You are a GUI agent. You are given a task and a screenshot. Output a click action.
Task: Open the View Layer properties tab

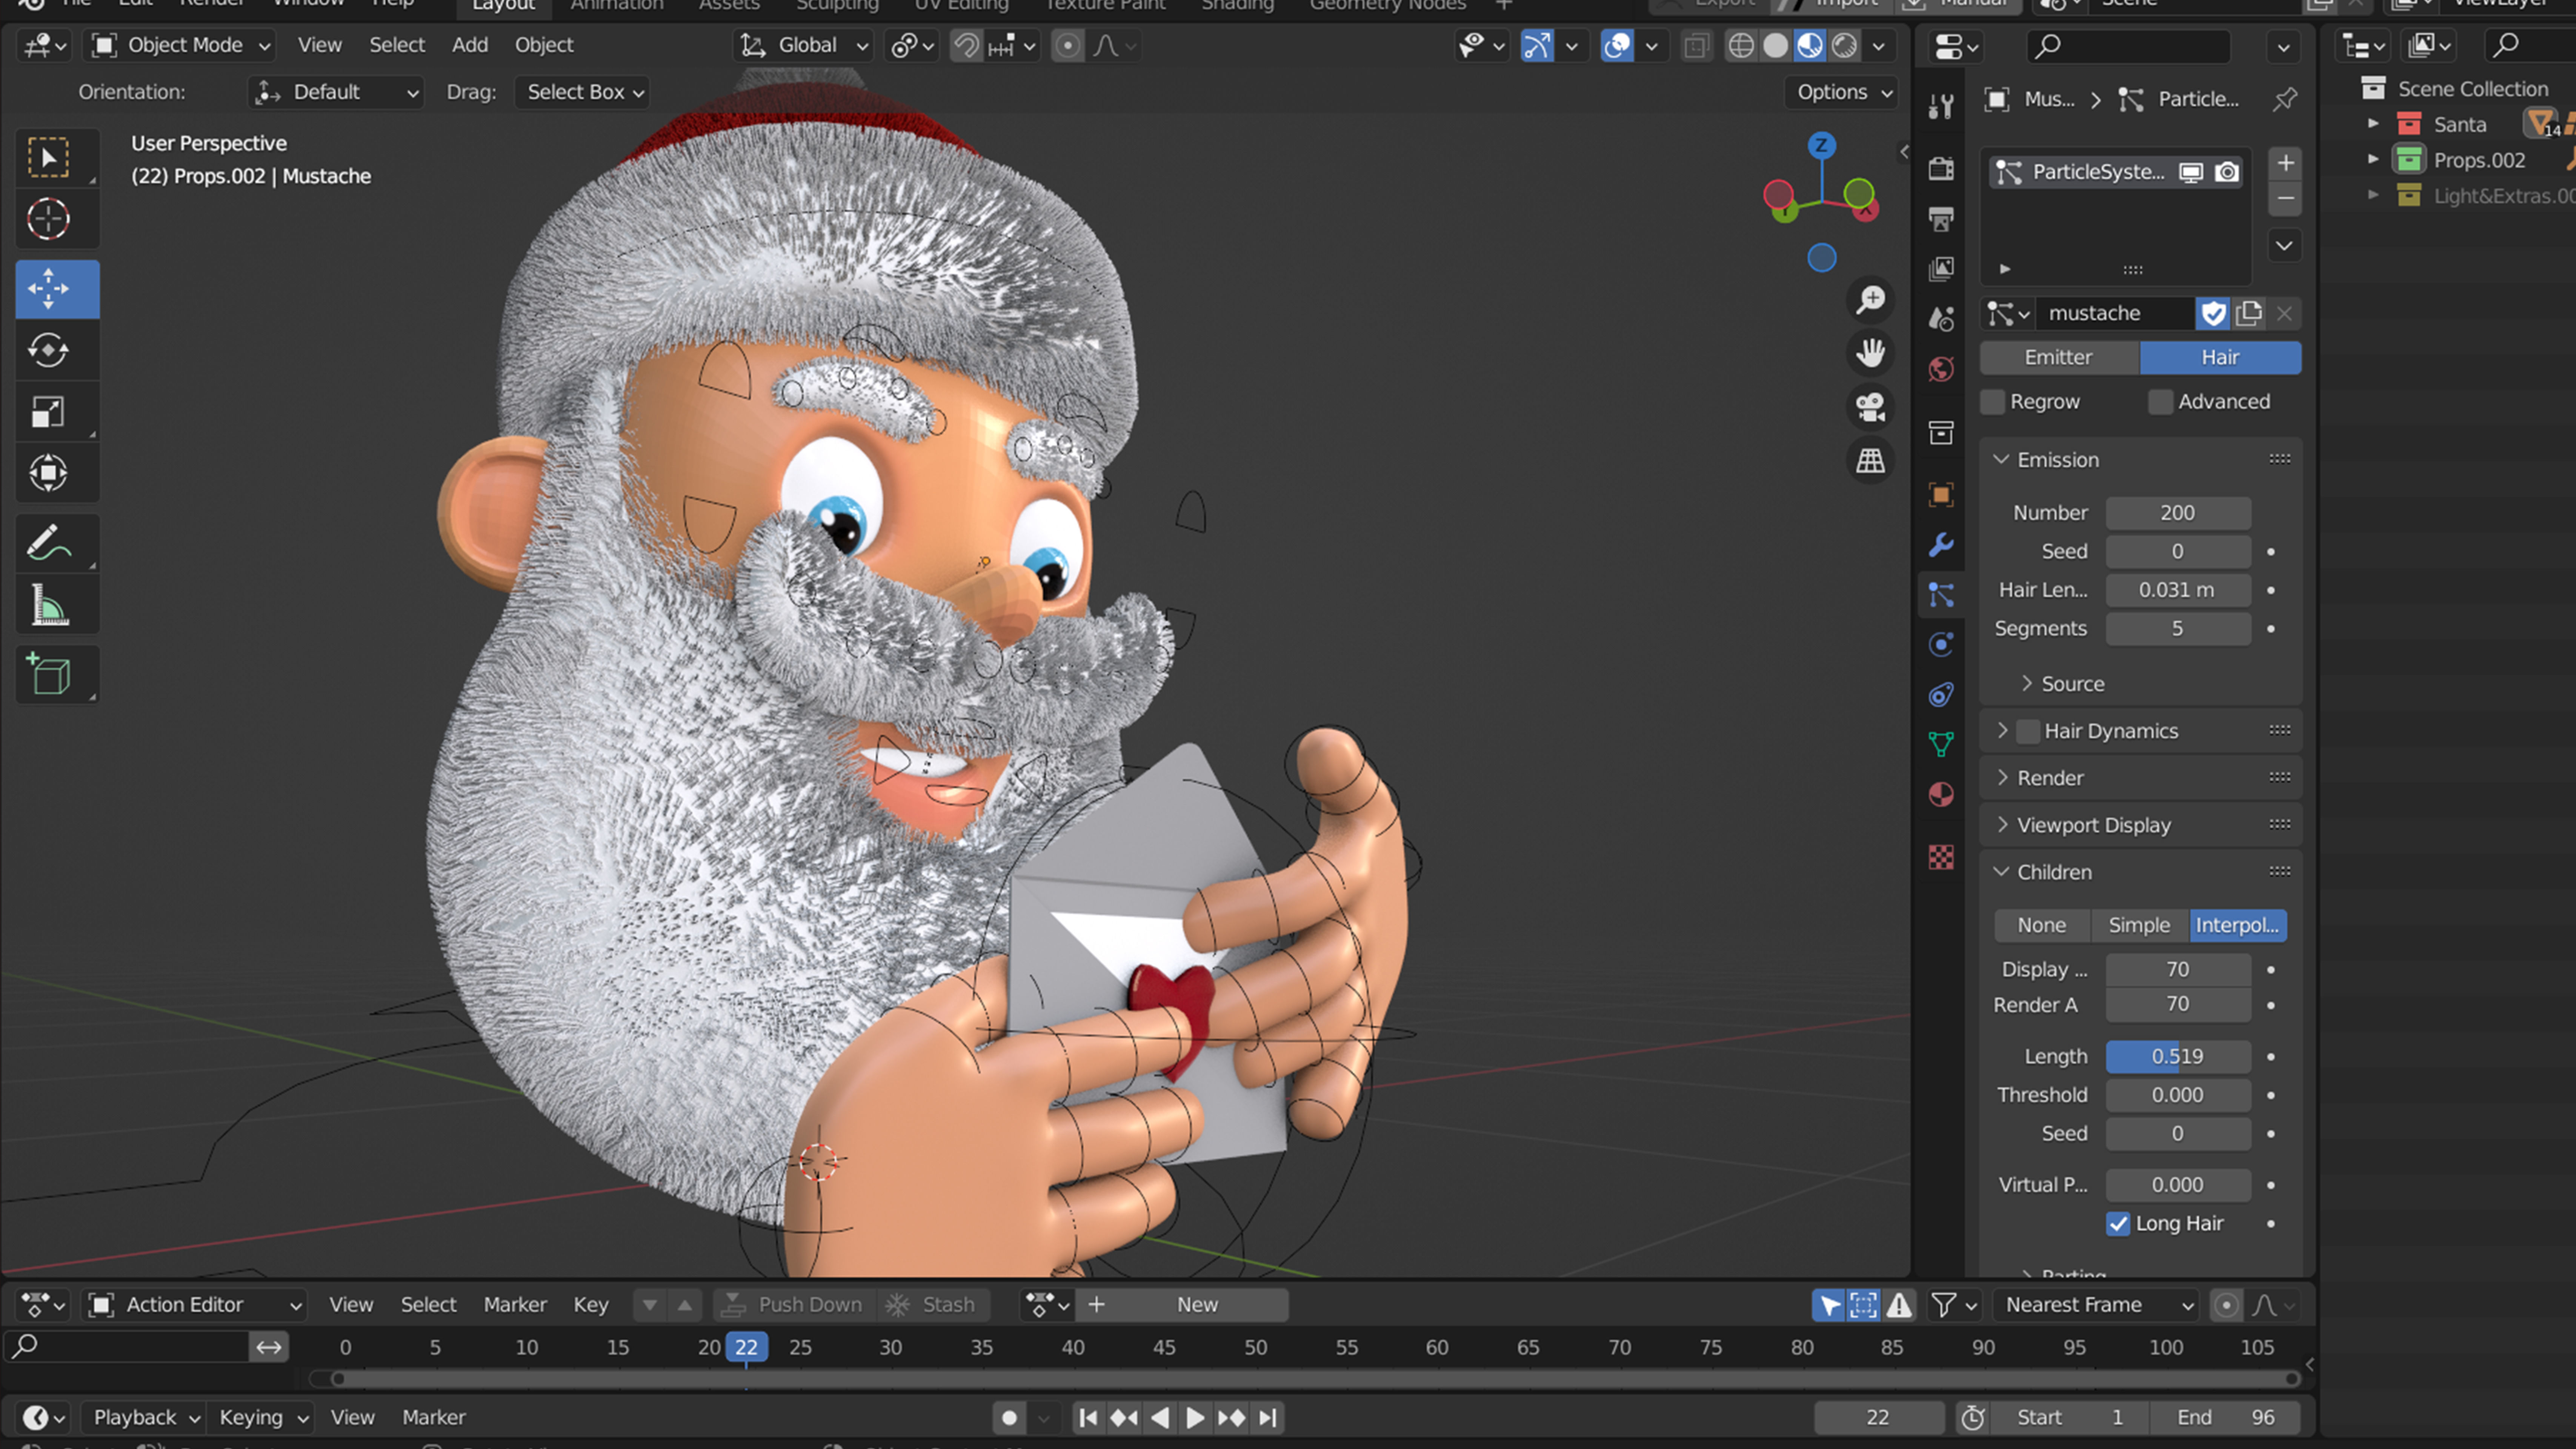click(1941, 269)
